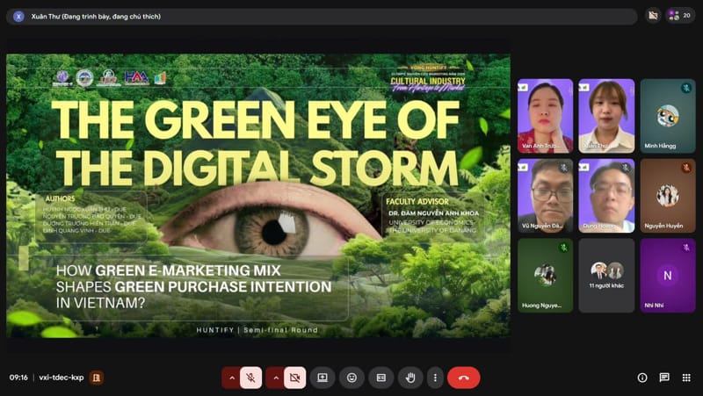Image resolution: width=703 pixels, height=396 pixels.
Task: Raise your hand
Action: tap(409, 378)
